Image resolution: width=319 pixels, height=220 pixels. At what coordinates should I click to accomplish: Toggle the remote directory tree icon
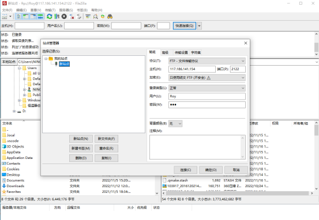[x=33, y=17]
